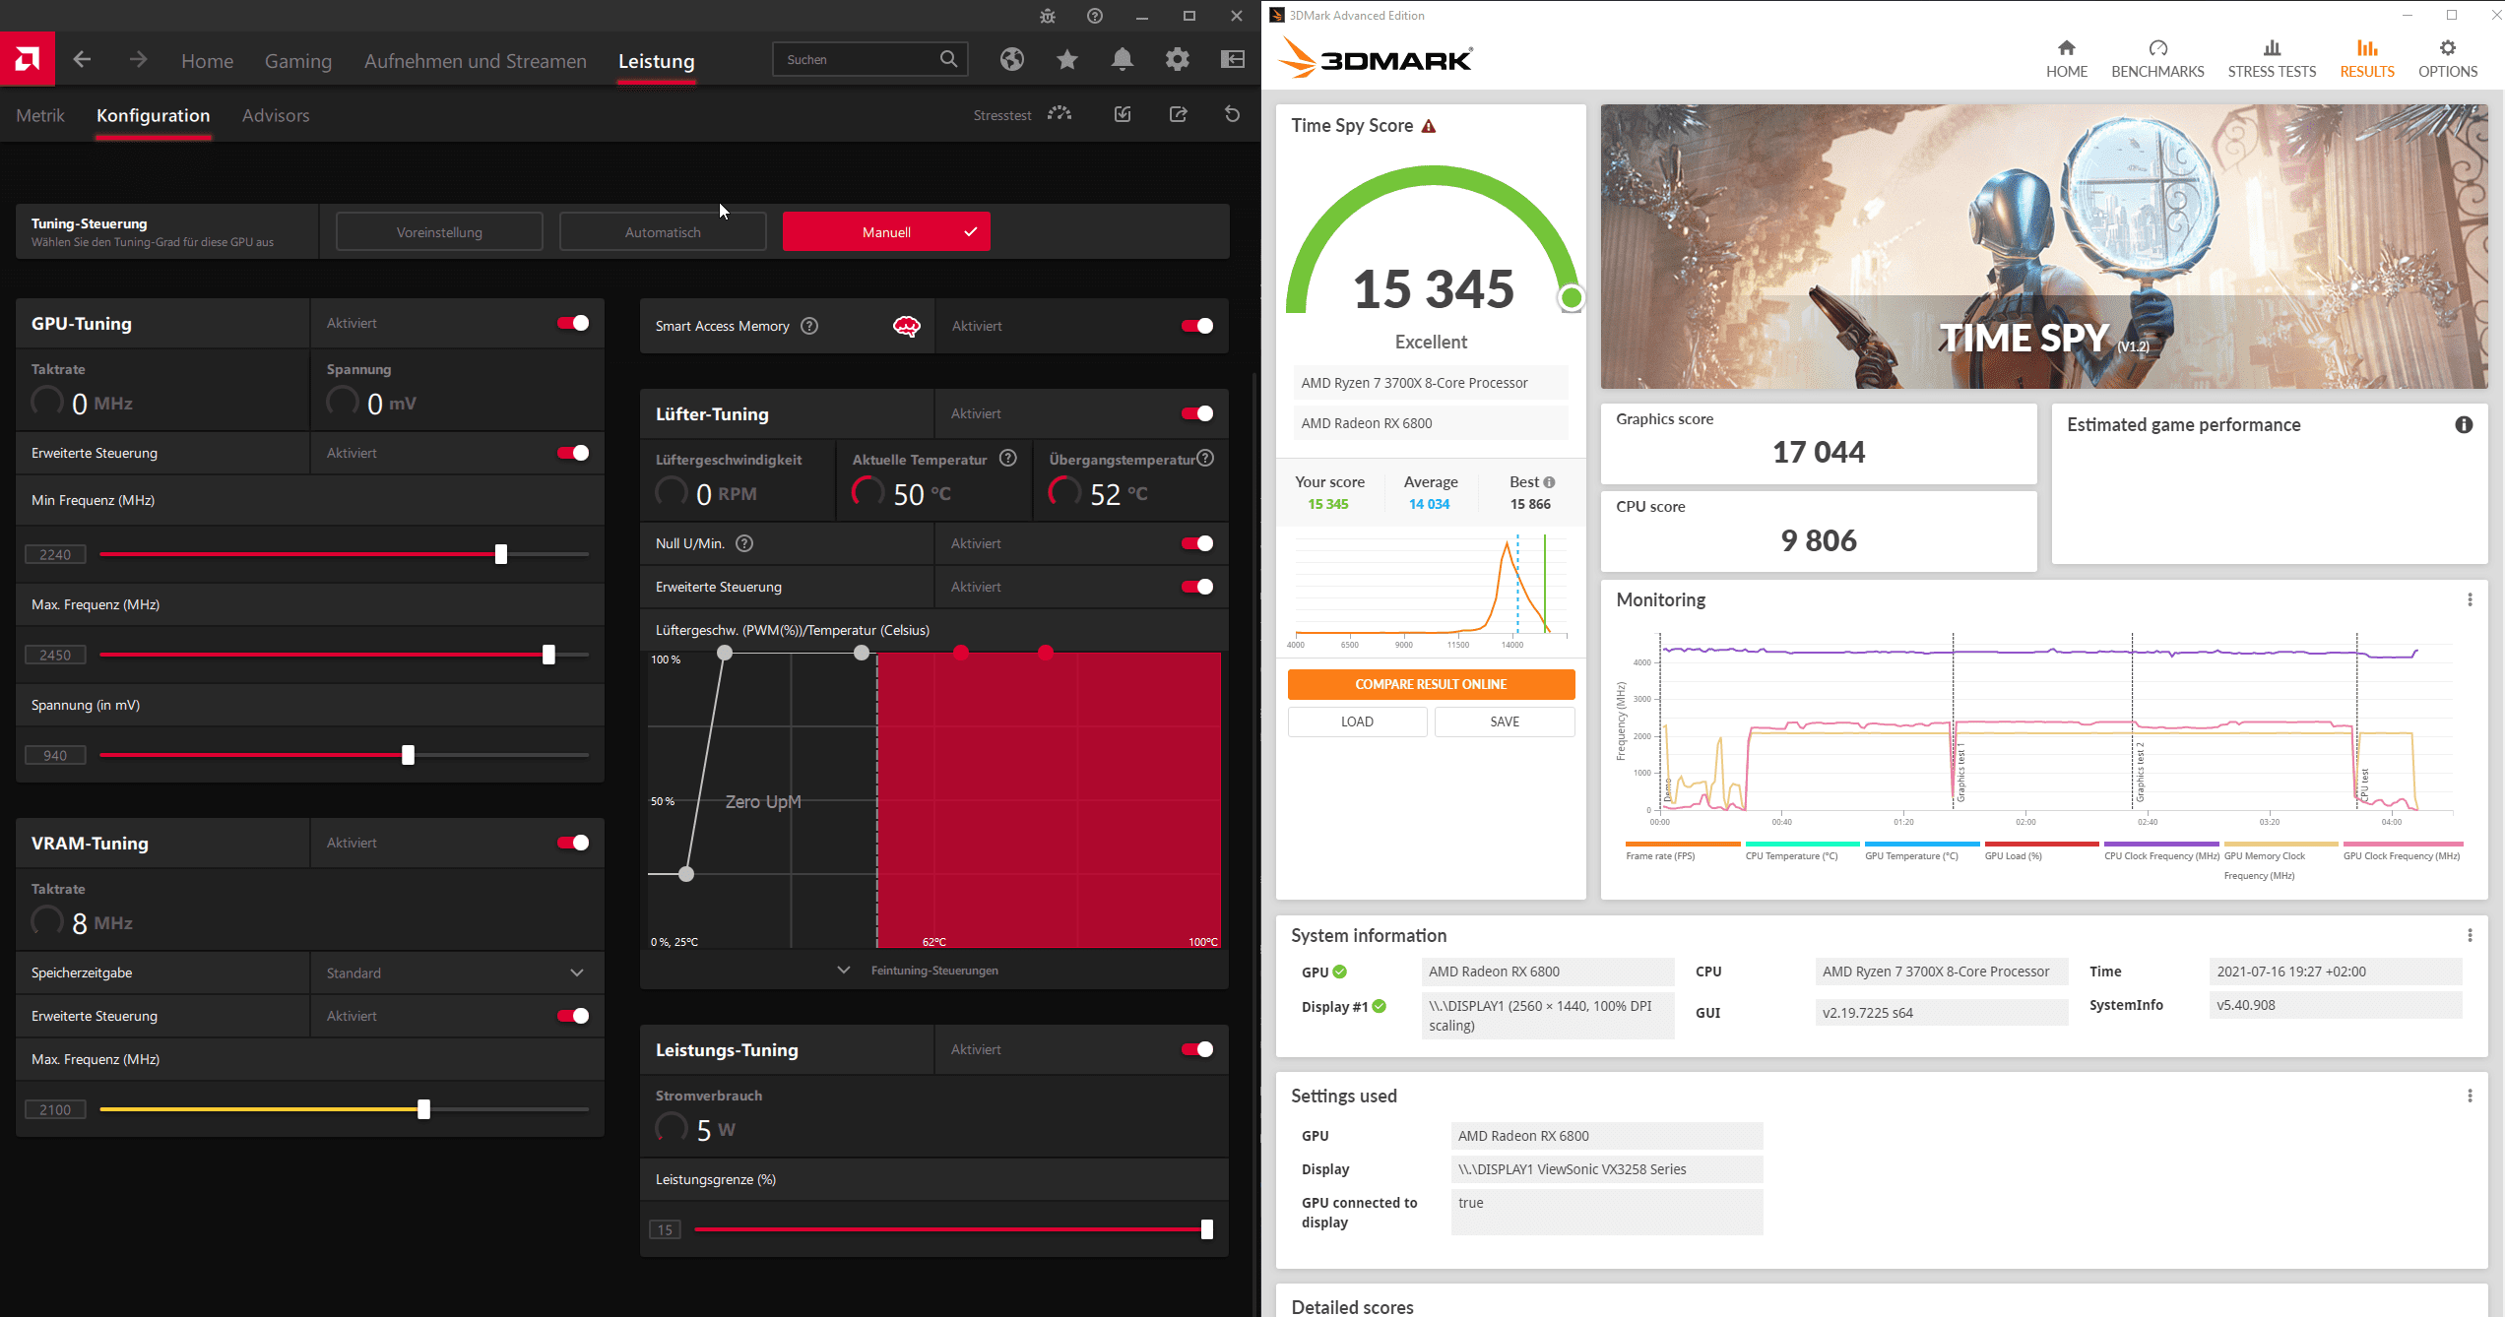Switch to the Metrik tab

click(40, 115)
